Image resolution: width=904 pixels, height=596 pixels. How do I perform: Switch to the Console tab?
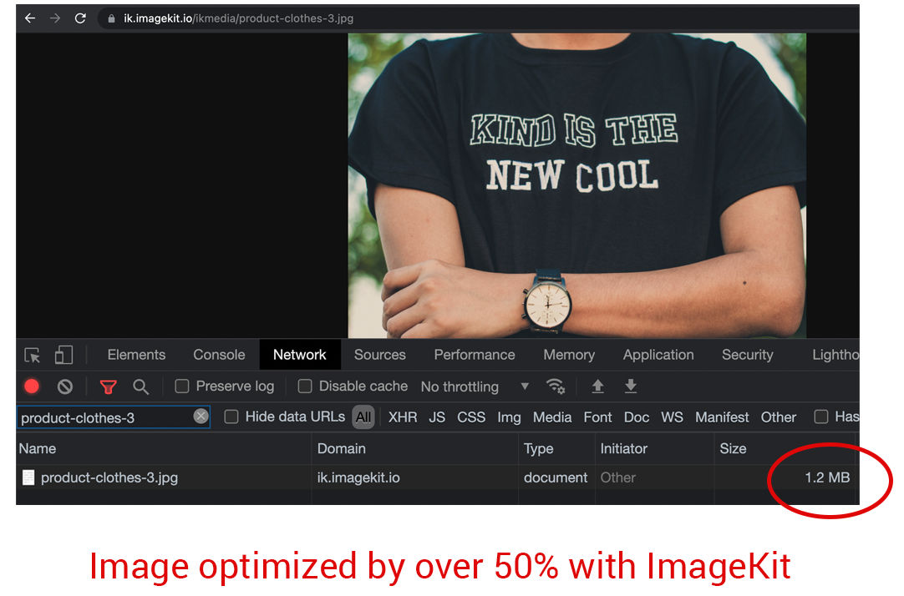point(218,354)
